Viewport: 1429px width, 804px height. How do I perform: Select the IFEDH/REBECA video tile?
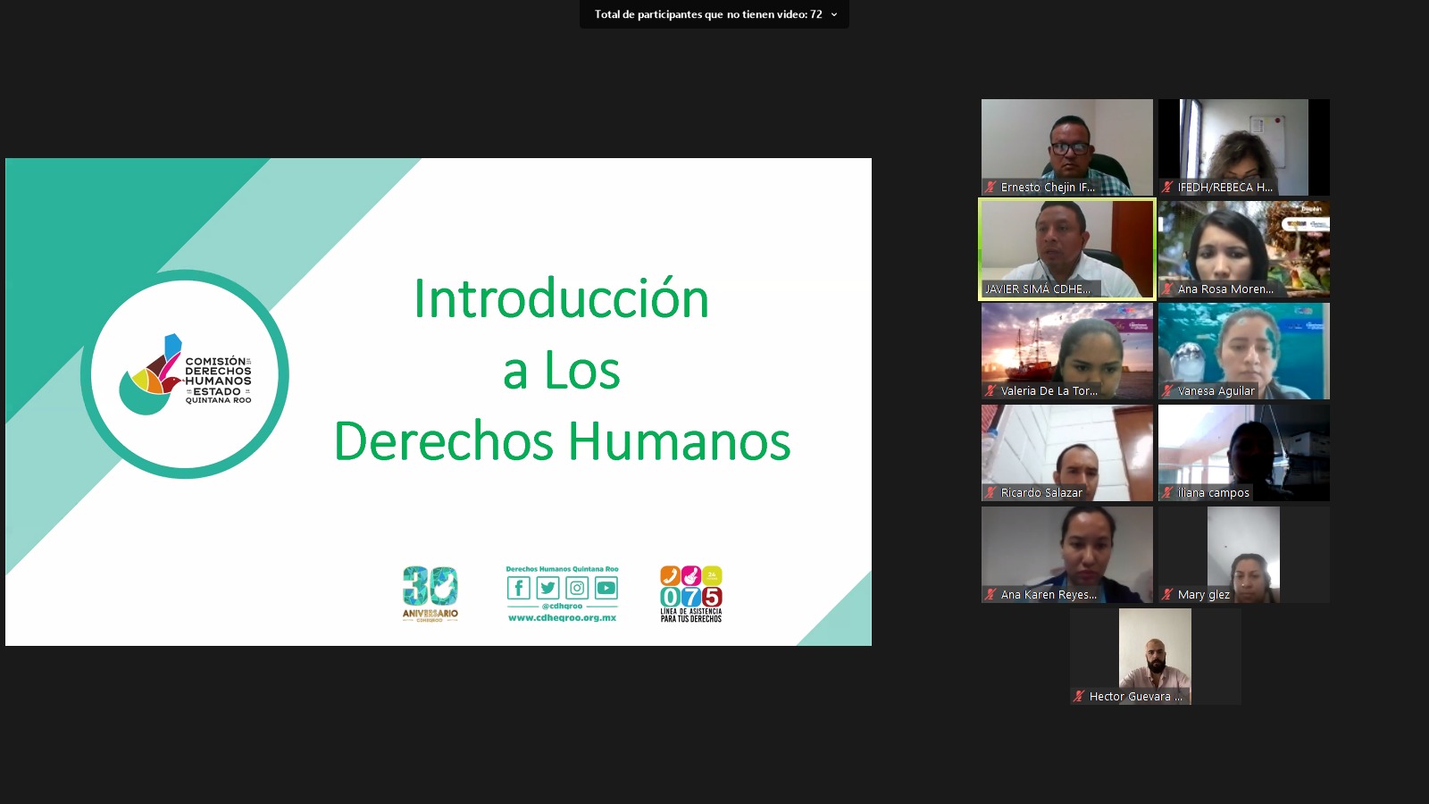1243,147
